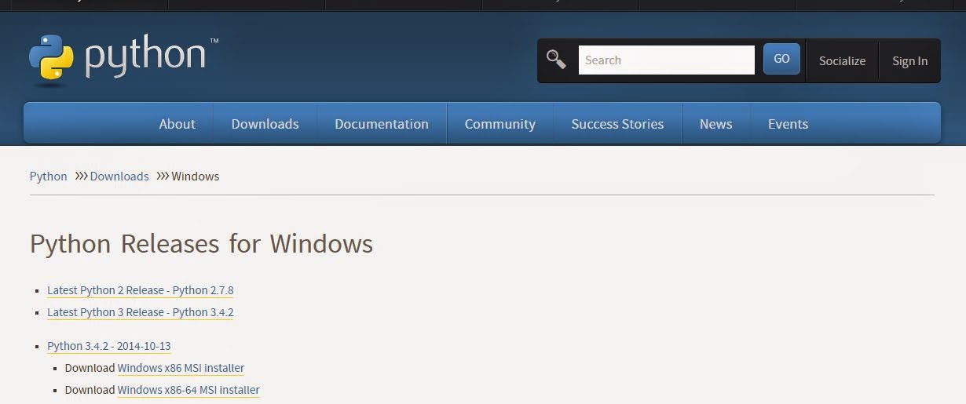Open the Sign In link
The height and width of the screenshot is (404, 966).
coord(909,60)
